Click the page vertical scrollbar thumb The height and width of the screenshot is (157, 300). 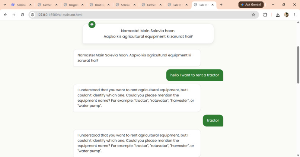pyautogui.click(x=298, y=65)
